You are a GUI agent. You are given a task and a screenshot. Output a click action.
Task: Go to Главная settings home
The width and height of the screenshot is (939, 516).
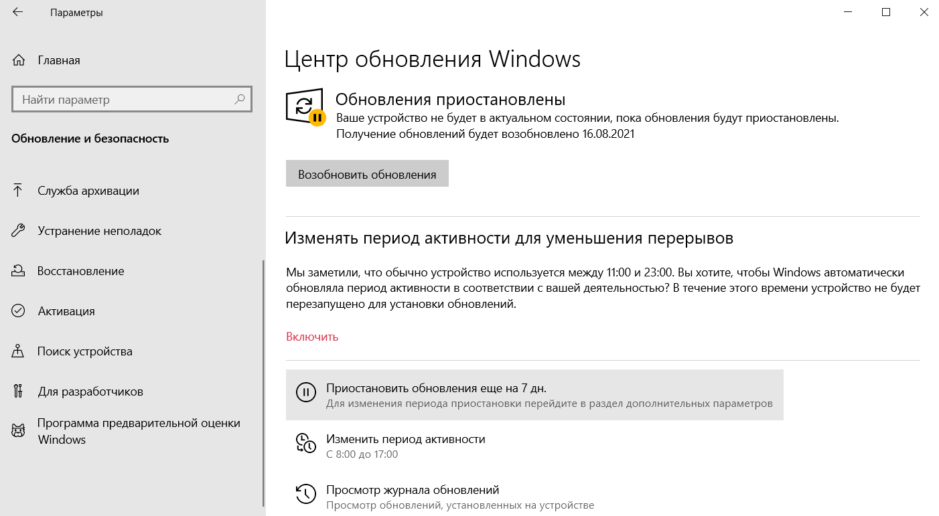[x=133, y=60]
